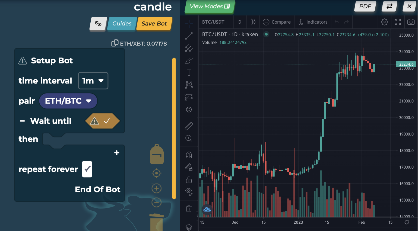Pick the measure ruler tool
This screenshot has height=231, width=418.
click(x=189, y=126)
